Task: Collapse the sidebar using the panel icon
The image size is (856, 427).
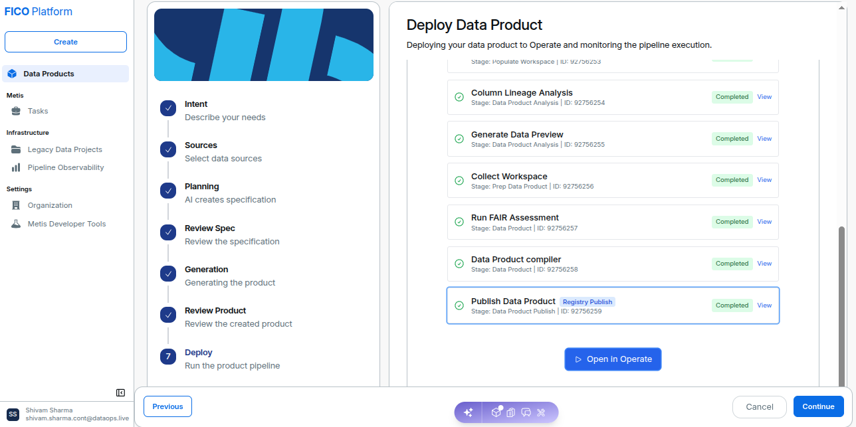Action: (120, 392)
